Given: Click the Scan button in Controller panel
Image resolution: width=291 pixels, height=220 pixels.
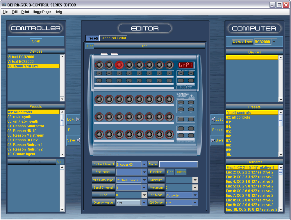Looking at the screenshot, I should point(36,41).
